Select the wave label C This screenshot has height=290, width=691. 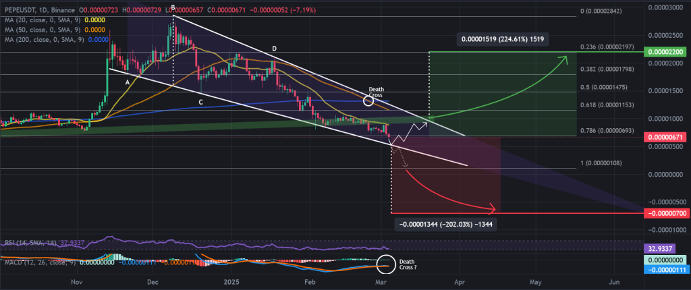click(x=200, y=103)
